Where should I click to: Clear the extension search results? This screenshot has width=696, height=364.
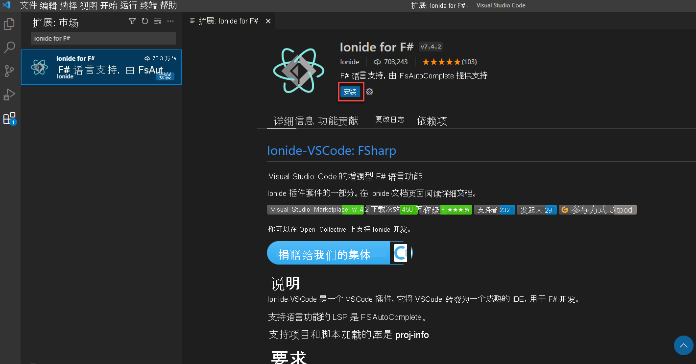[157, 21]
